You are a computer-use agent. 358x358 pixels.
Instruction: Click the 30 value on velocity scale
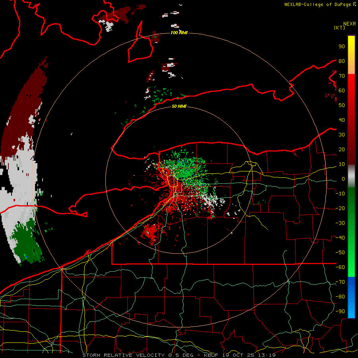click(x=342, y=135)
